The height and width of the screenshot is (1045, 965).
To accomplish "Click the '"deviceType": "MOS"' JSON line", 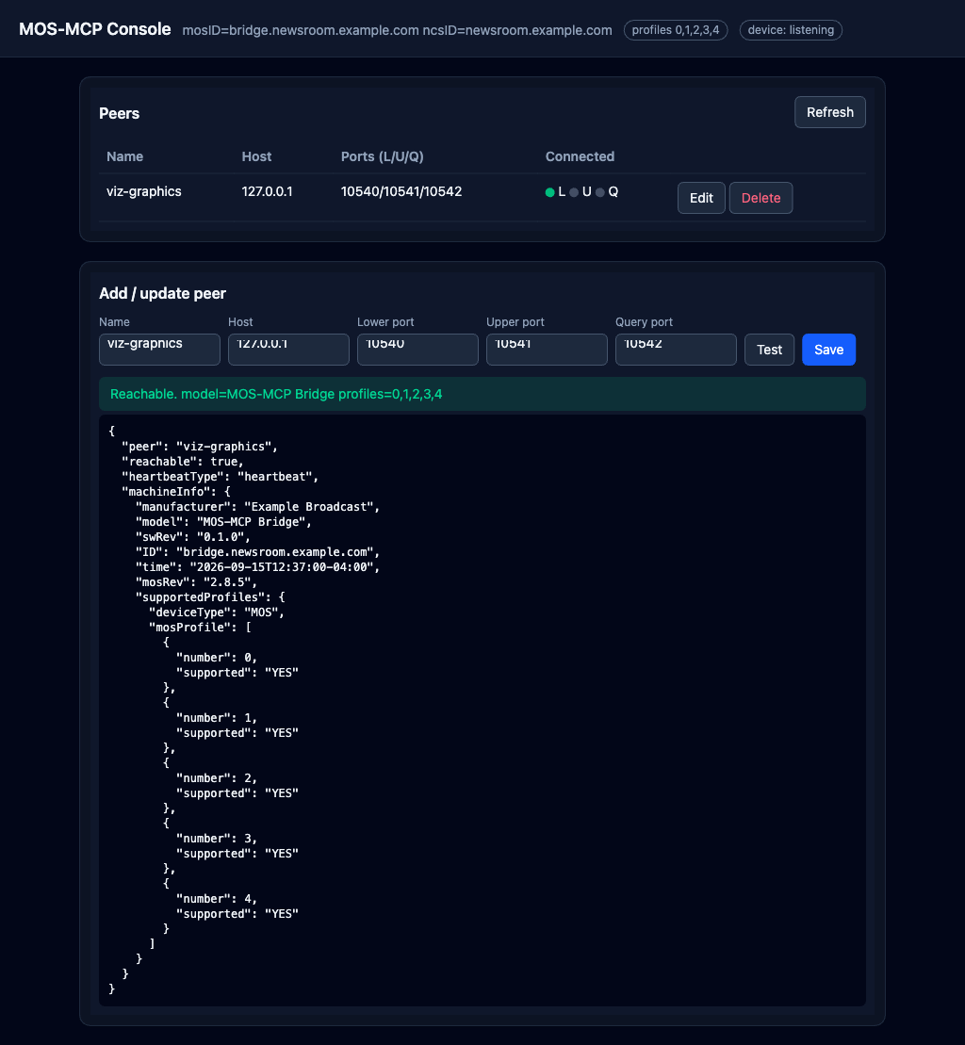I will (x=217, y=612).
